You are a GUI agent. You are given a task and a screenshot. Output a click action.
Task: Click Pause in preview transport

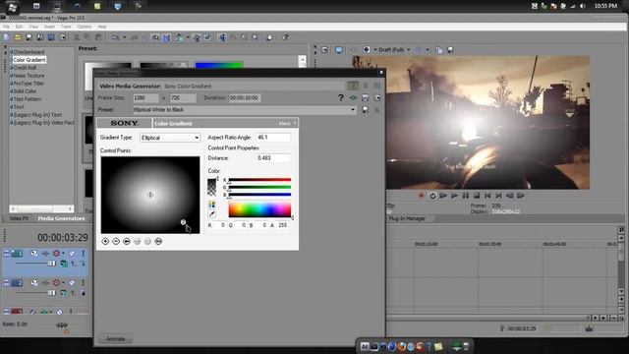click(465, 196)
